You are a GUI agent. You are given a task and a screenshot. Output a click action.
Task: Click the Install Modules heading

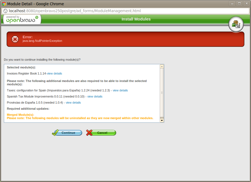tap(136, 19)
